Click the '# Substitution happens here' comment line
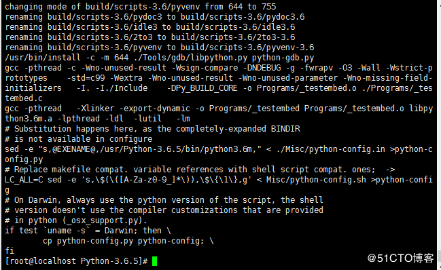This screenshot has width=441, height=270. coord(152,129)
